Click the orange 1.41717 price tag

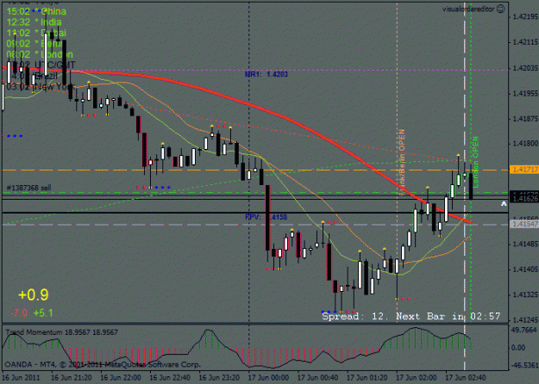tap(524, 170)
